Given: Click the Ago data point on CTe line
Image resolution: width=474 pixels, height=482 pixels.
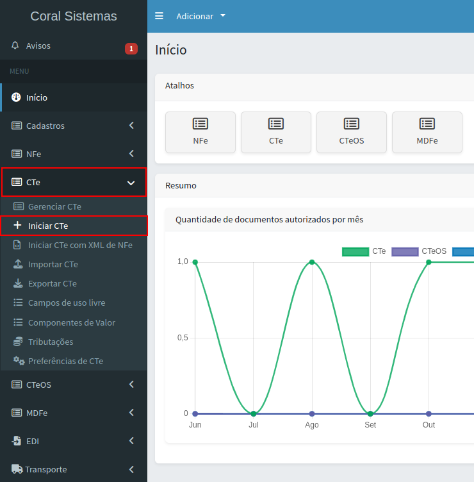Looking at the screenshot, I should (312, 262).
